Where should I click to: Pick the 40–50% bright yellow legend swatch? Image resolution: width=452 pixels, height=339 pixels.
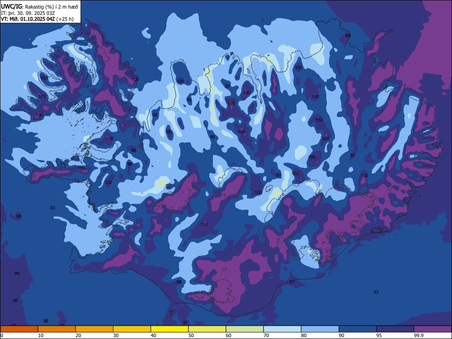169,329
